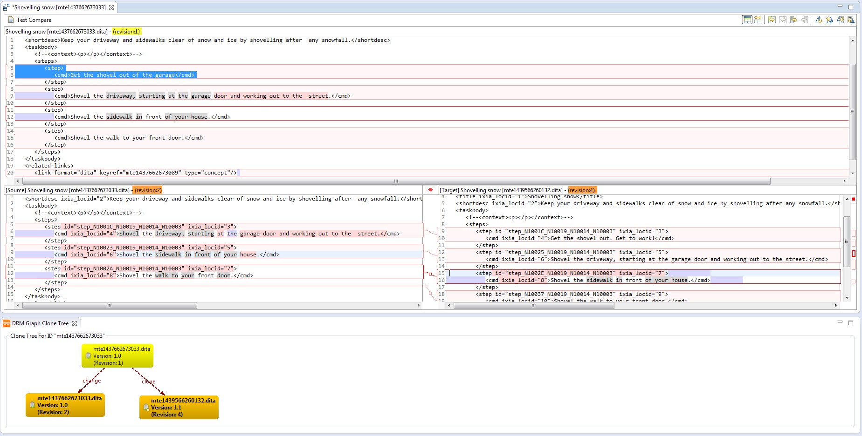
Task: Click the 'clone' edge label in clone tree
Action: 149,382
